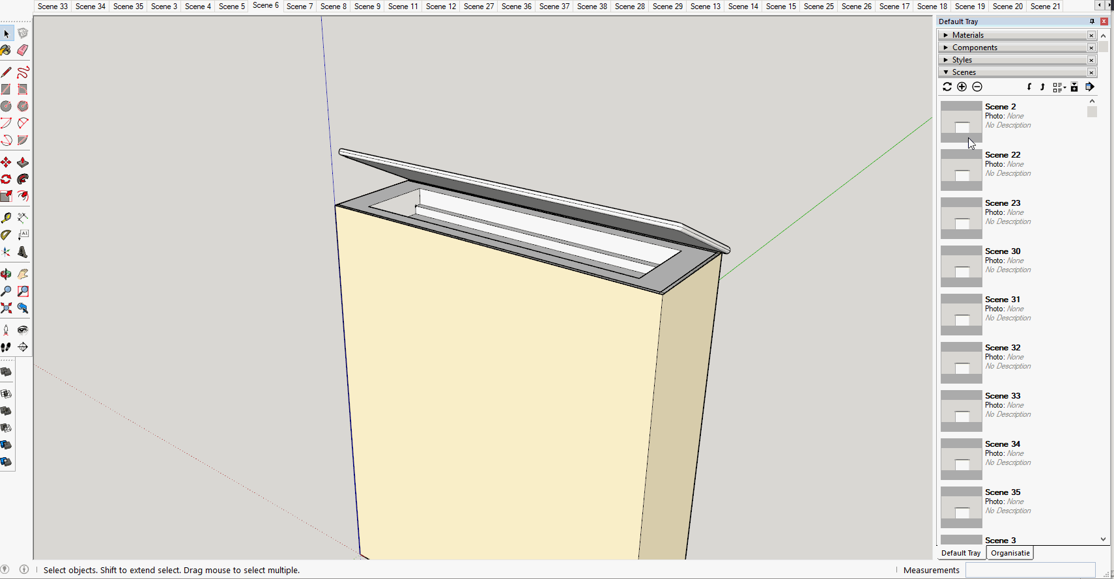Pick the Scale tool
Screen dimensions: 1114x579
[7, 196]
